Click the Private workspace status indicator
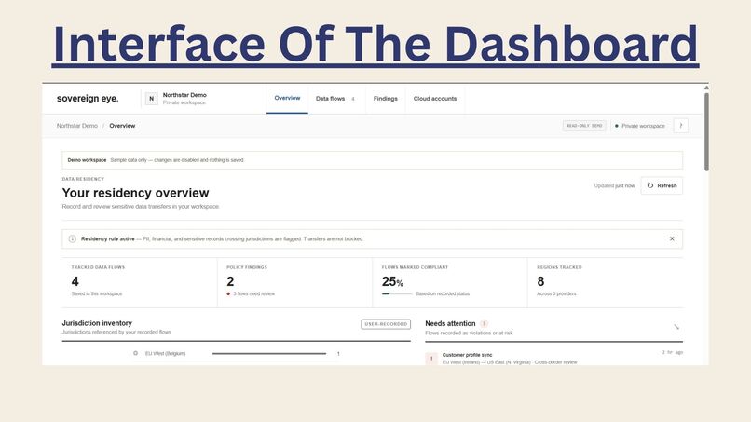 (x=640, y=126)
